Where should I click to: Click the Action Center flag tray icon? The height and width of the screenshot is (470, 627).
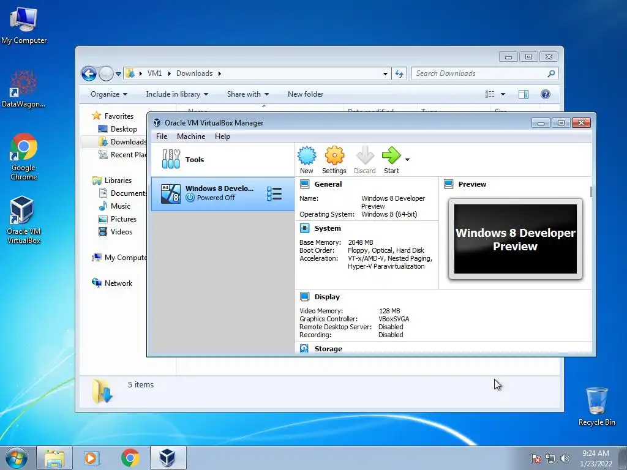pos(535,458)
